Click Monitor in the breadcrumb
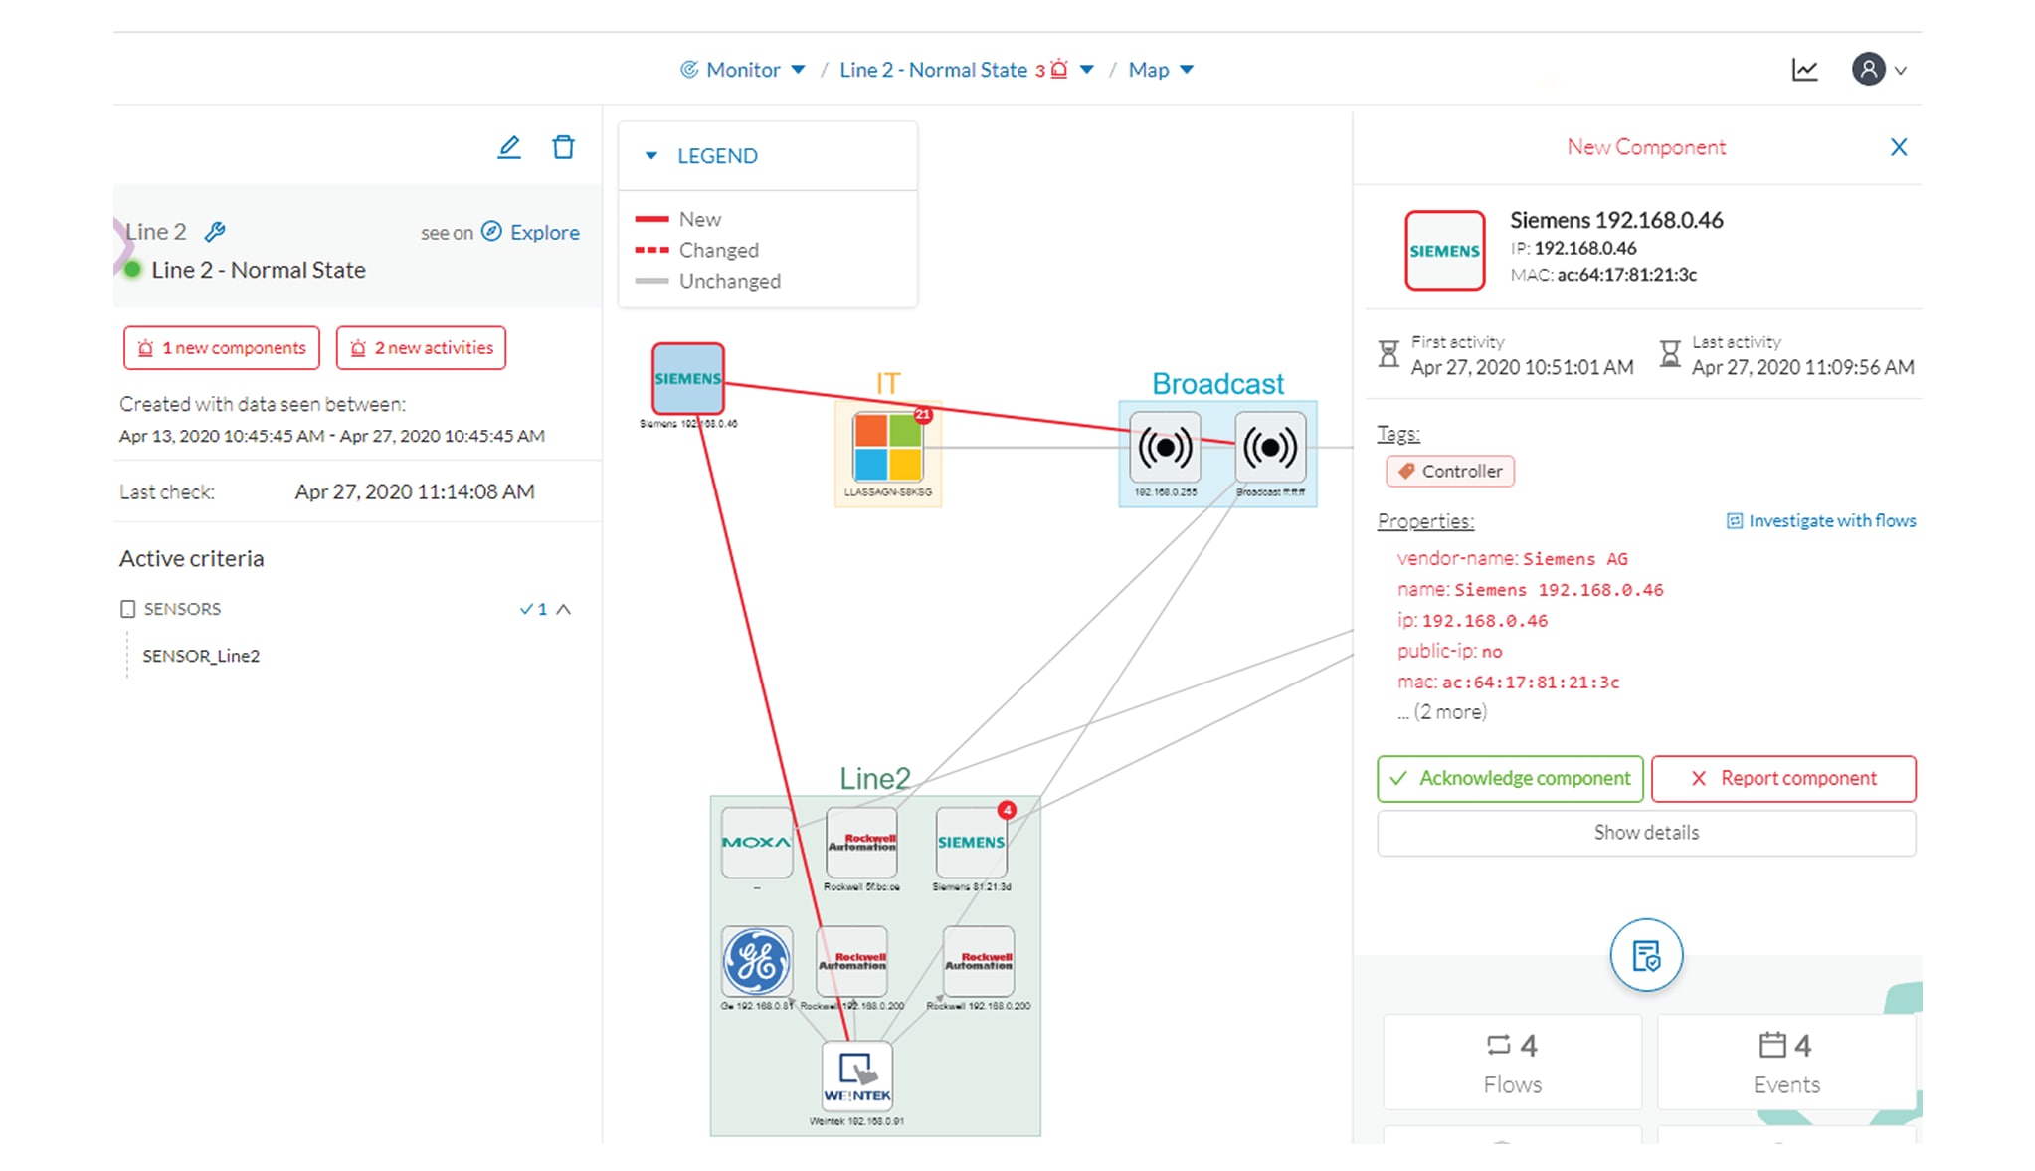Image resolution: width=2035 pixels, height=1171 pixels. coord(743,70)
